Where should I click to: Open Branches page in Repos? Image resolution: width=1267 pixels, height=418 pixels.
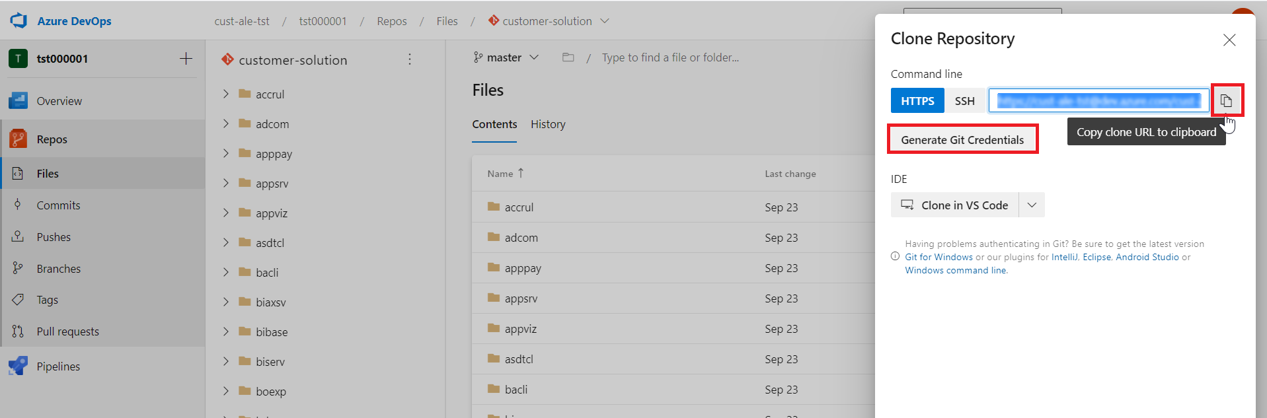point(58,269)
